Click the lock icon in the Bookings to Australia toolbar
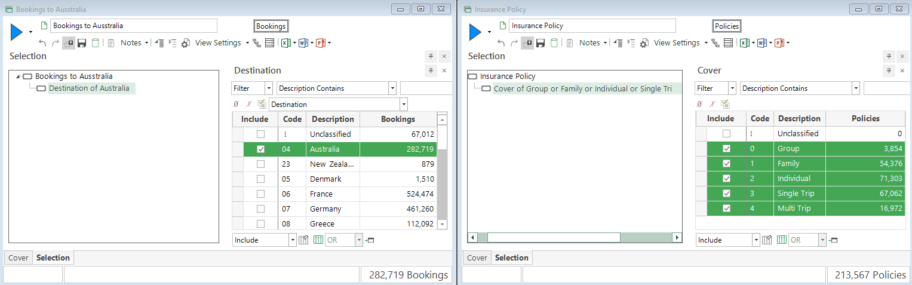Viewport: 912px width, 285px height. point(69,43)
